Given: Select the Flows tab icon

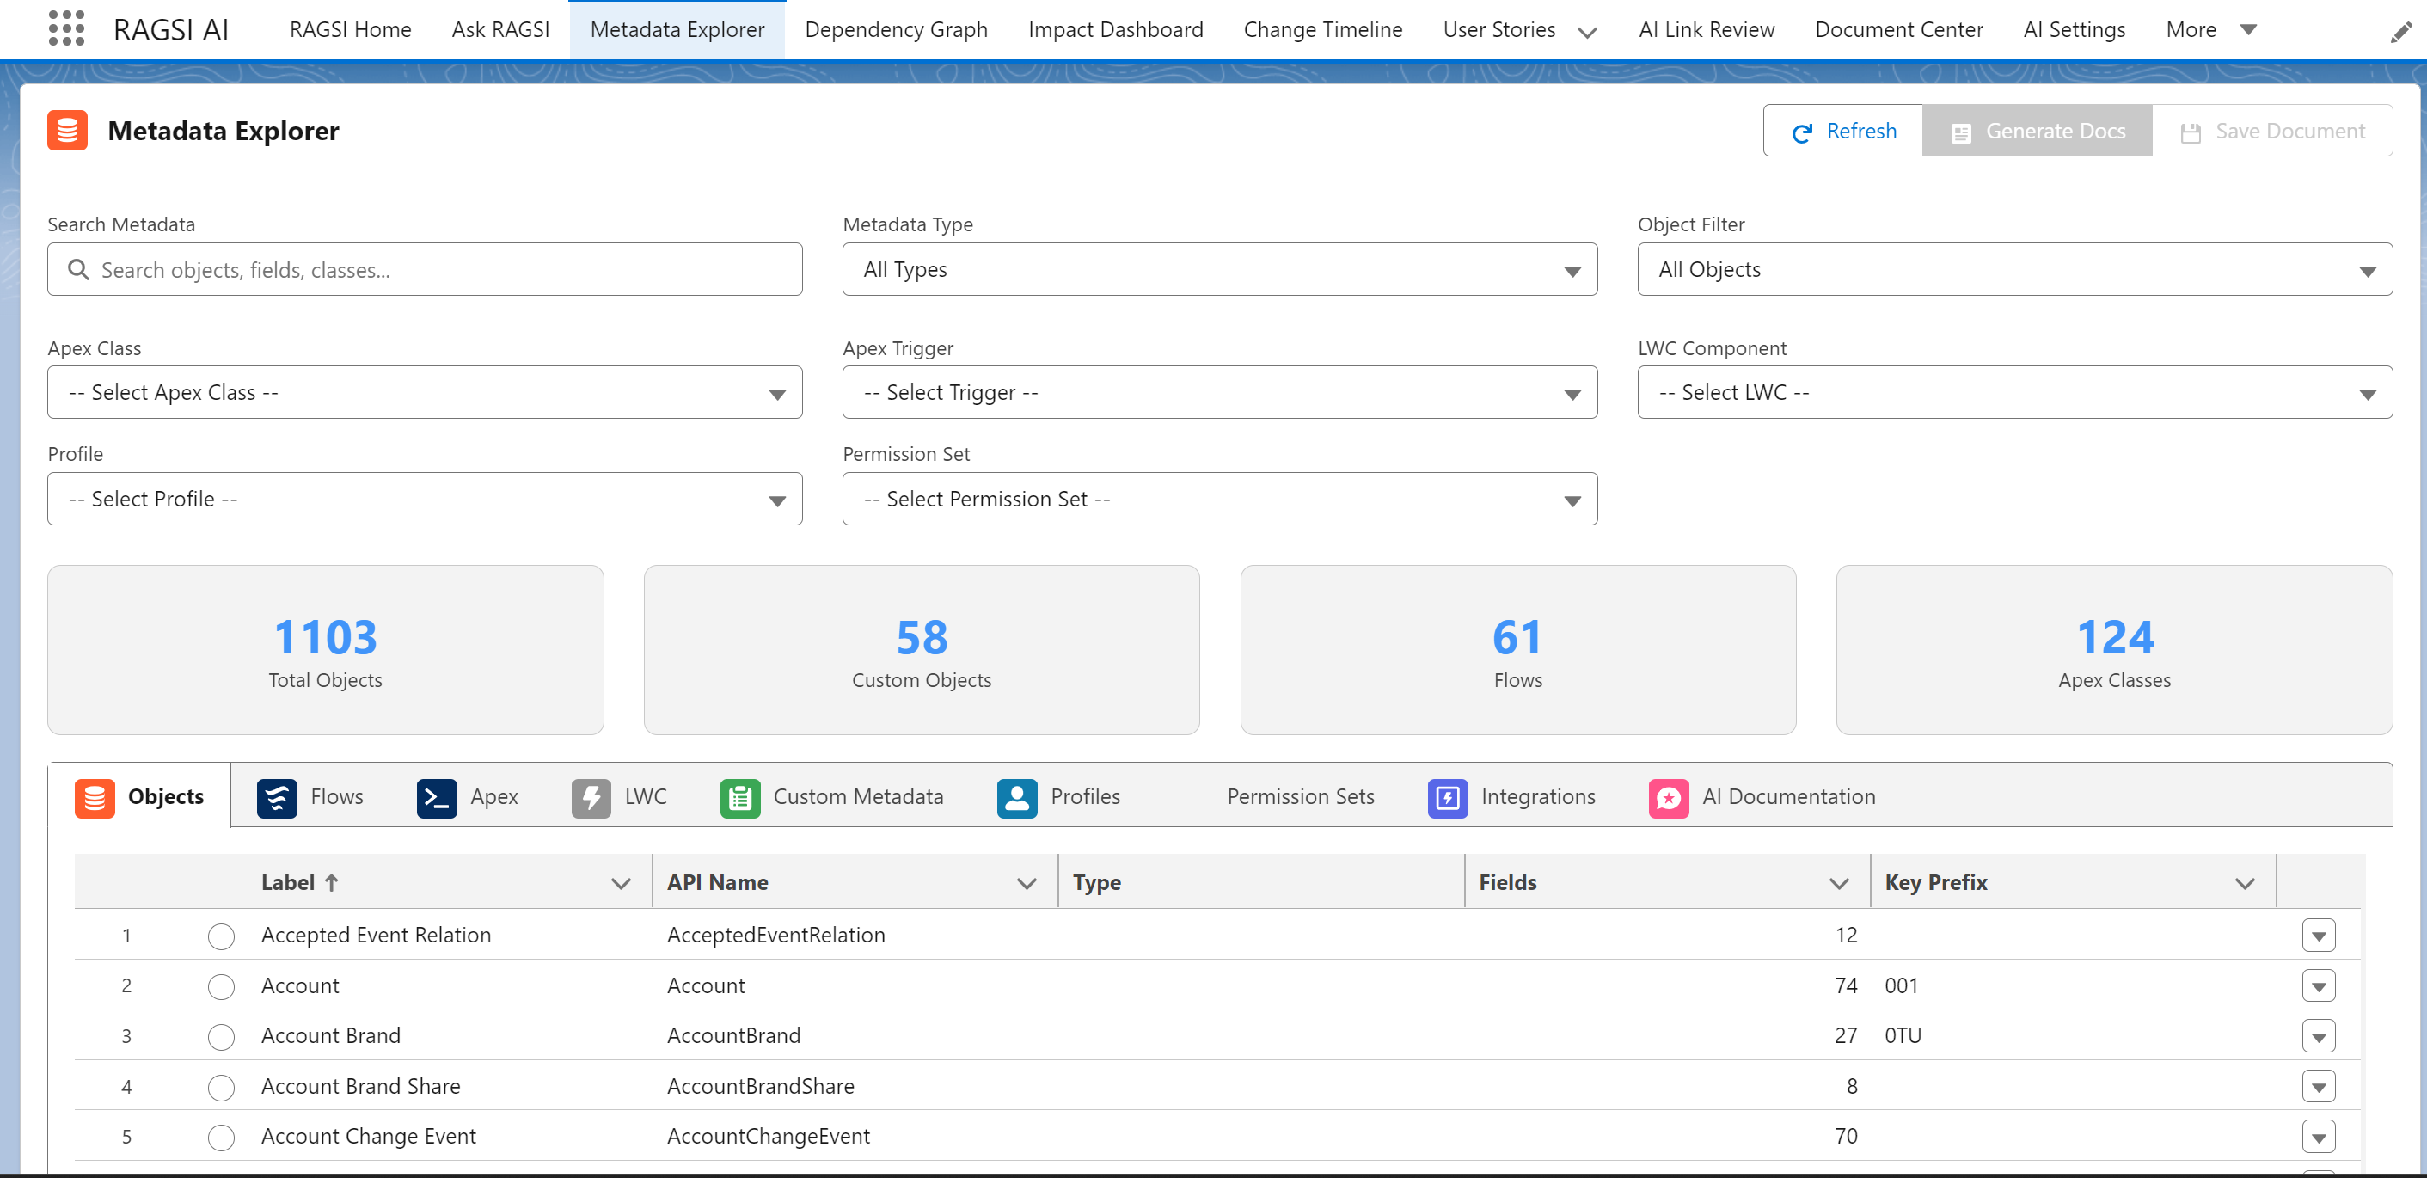Looking at the screenshot, I should (x=277, y=796).
